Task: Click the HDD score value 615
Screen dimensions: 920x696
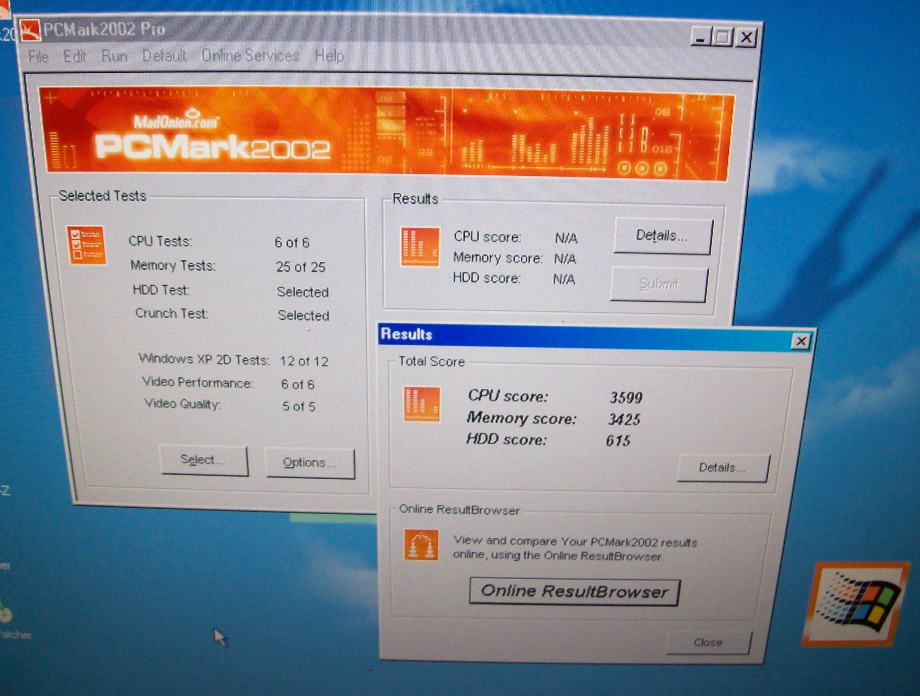Action: [x=618, y=441]
